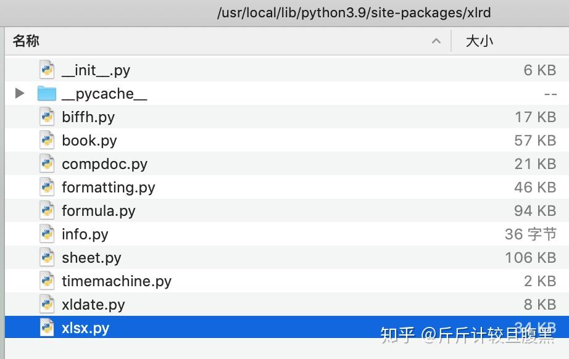Click the Python icon beside sheet.py
The width and height of the screenshot is (569, 359).
47,257
